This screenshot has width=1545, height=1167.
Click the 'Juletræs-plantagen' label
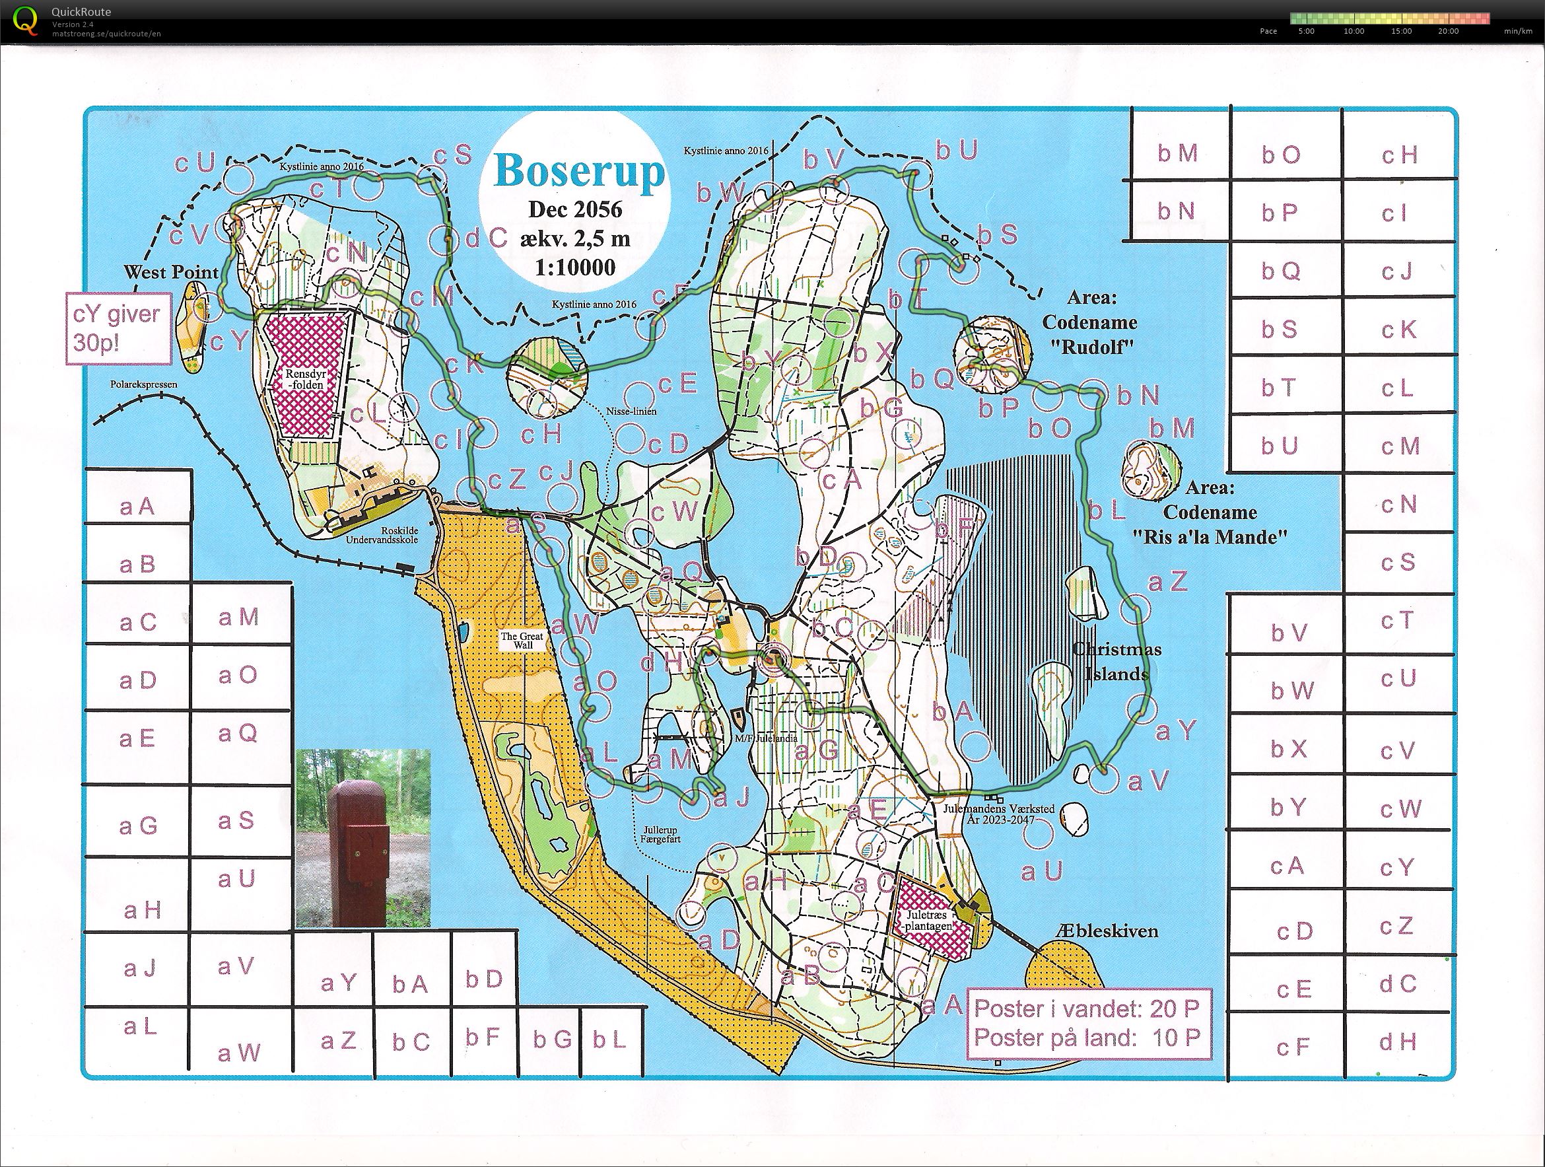928,920
